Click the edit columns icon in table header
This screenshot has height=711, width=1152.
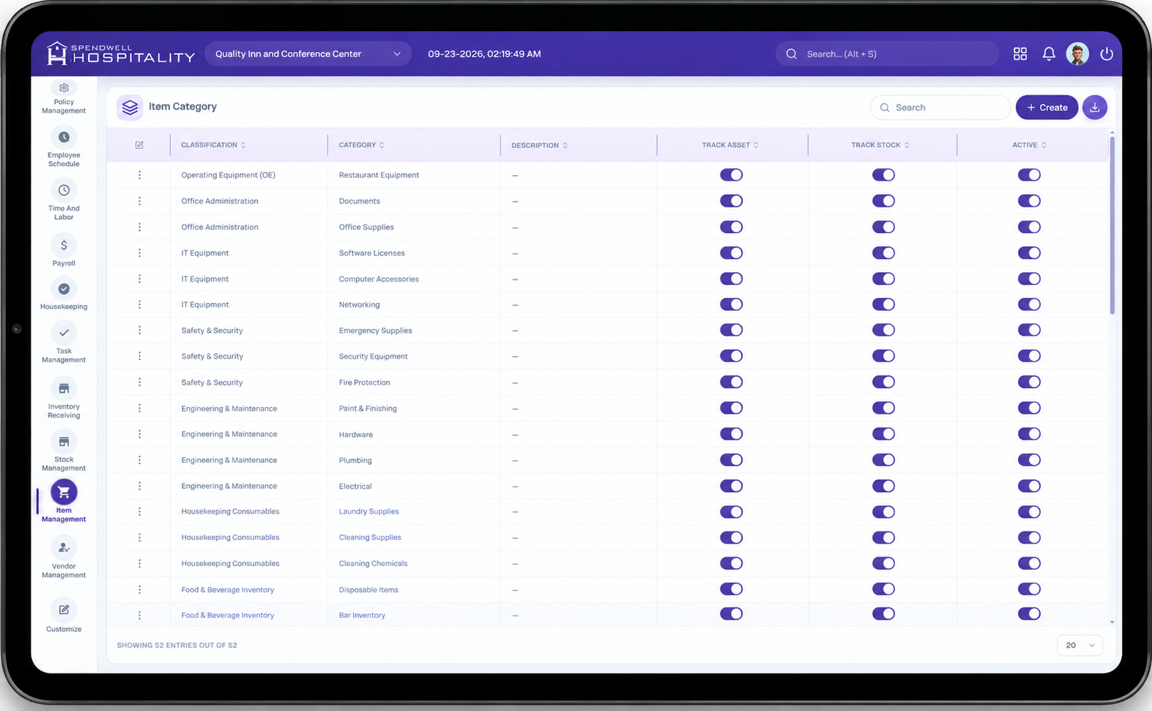[139, 145]
